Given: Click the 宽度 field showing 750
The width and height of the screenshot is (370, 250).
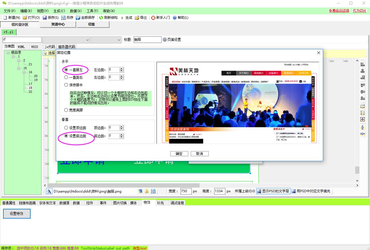Looking at the screenshot, I should click(186, 191).
